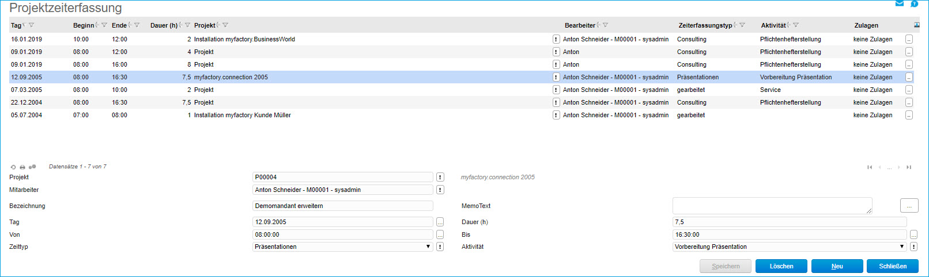
Task: Click the filter funnel next to Bearbeiter
Action: (x=605, y=25)
